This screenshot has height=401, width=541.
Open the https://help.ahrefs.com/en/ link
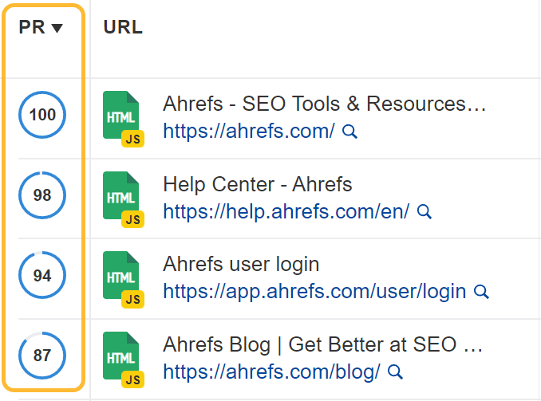point(286,212)
